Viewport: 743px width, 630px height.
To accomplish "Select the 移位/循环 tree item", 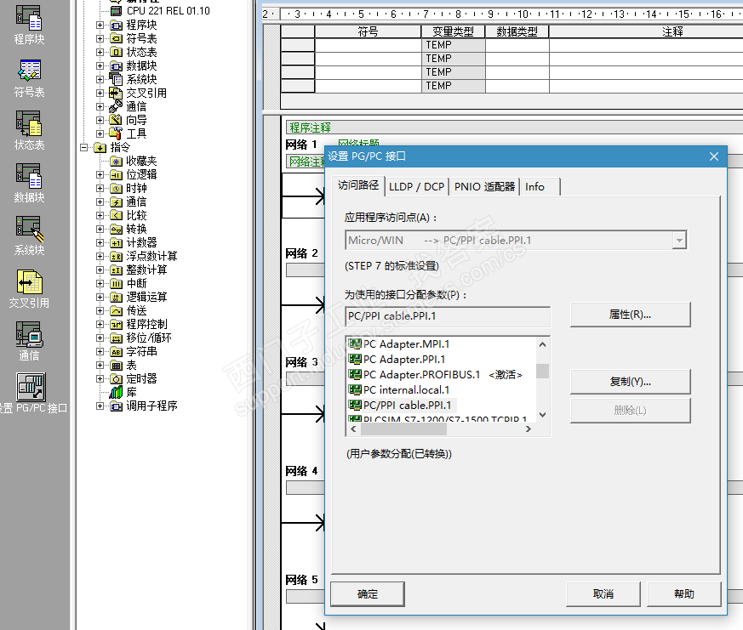I will tap(149, 338).
